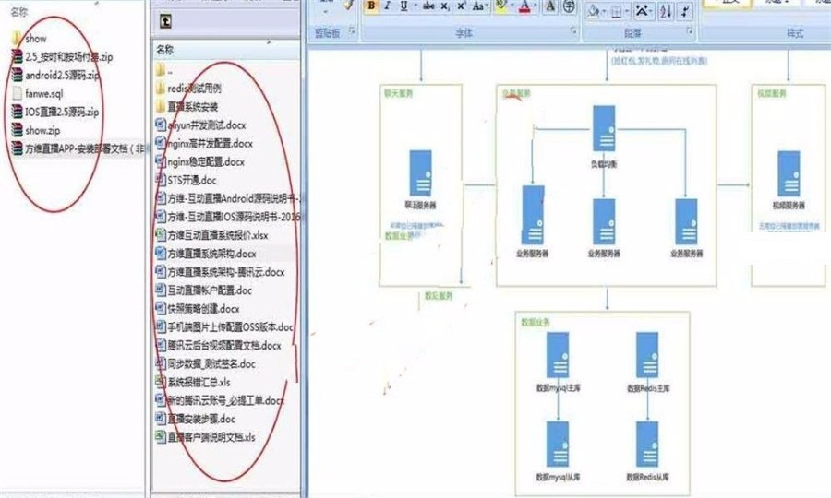Apply superscript formatting
This screenshot has height=498, width=831.
coord(461,6)
